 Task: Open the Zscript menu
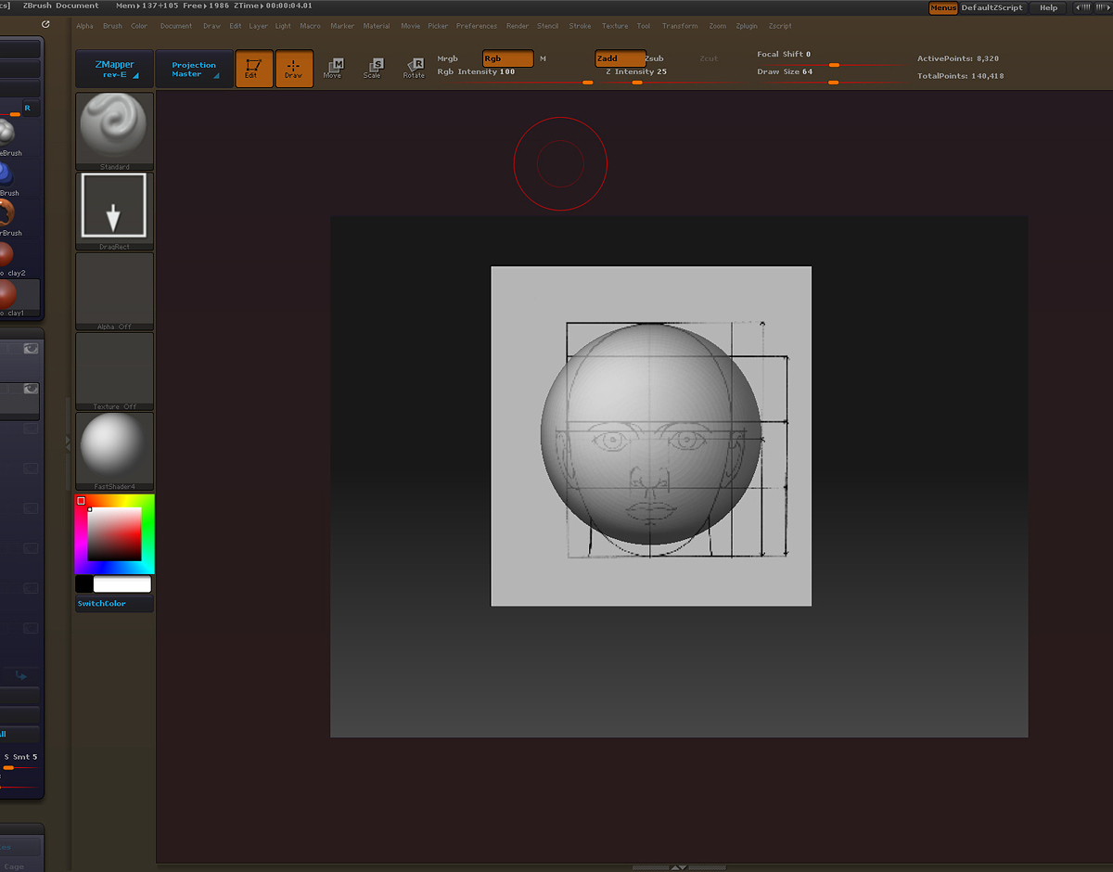point(781,26)
